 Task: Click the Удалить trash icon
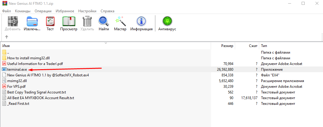[87, 21]
